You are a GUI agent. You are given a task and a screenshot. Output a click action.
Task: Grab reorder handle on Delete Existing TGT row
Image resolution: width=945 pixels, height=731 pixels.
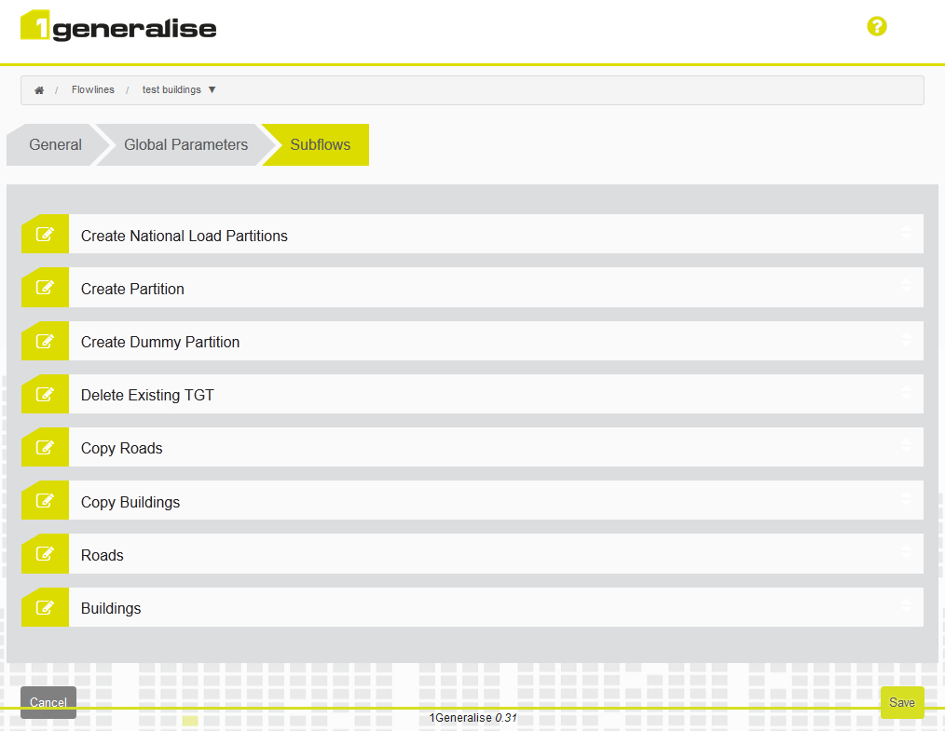tap(906, 392)
